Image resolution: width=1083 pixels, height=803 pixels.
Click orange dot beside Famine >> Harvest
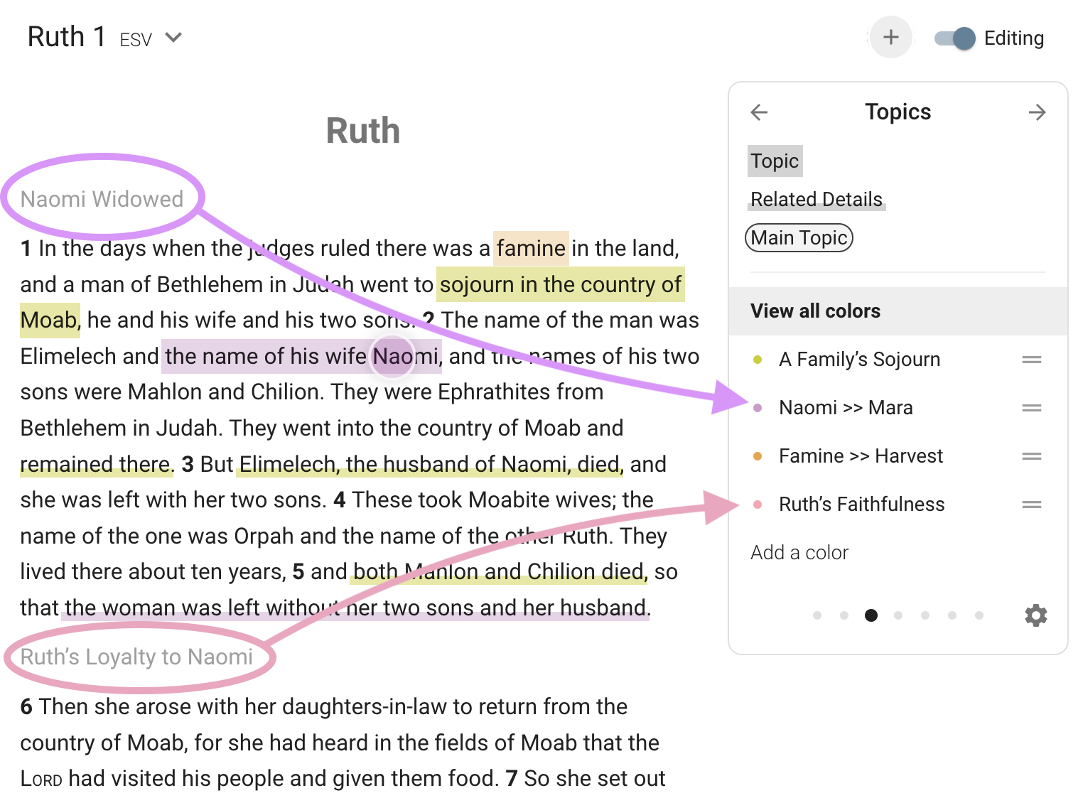tap(758, 456)
